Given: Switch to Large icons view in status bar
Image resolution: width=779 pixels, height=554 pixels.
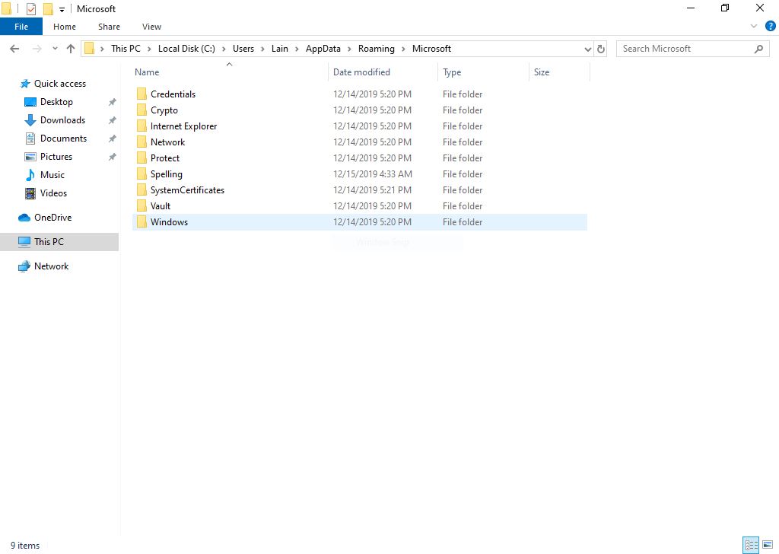Looking at the screenshot, I should (x=768, y=545).
